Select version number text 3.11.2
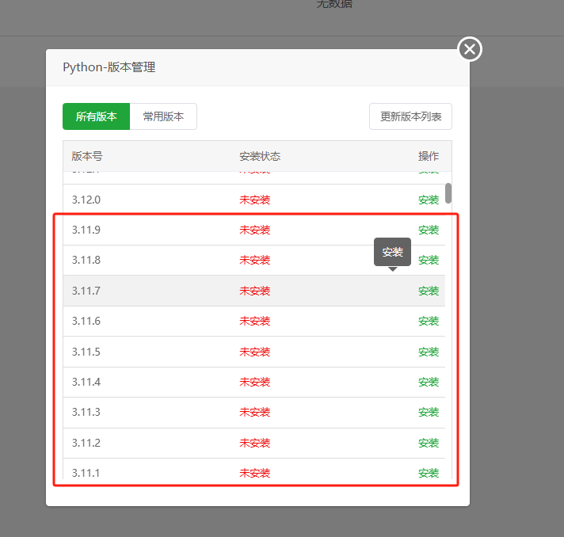Image resolution: width=564 pixels, height=537 pixels. [86, 443]
